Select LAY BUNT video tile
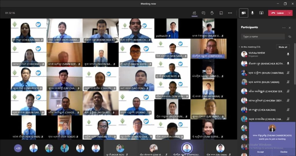This screenshot has width=296, height=156. (x=208, y=109)
